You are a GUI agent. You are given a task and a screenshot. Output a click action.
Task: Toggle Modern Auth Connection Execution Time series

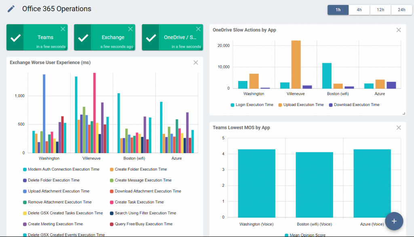click(61, 169)
